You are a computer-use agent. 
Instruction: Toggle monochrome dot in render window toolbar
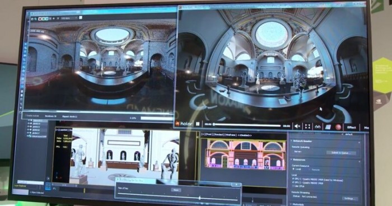pos(54,18)
